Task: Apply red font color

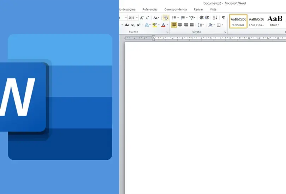Action: pos(163,25)
